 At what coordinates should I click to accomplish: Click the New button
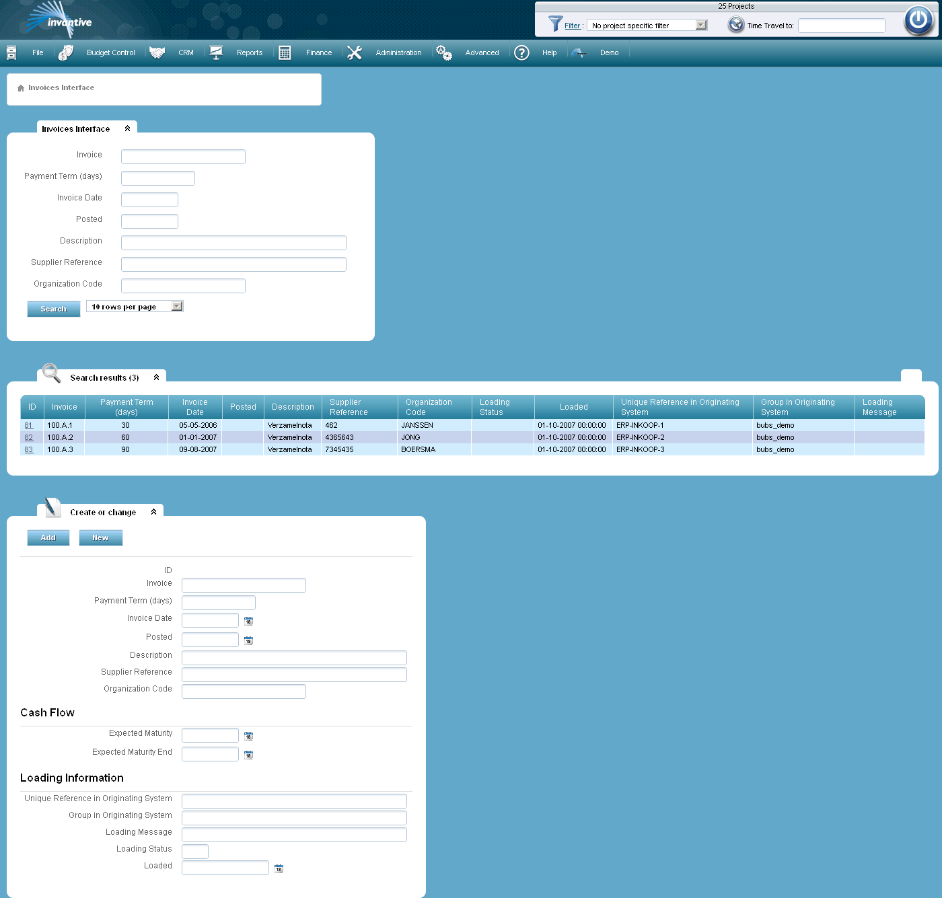[x=101, y=537]
